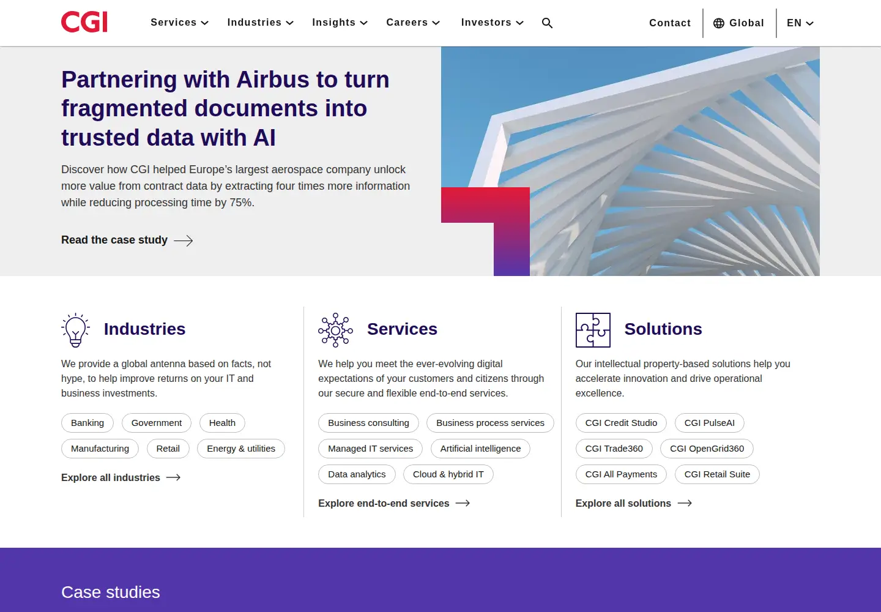Click arrow icon beside Explore all industries
The height and width of the screenshot is (612, 881).
click(x=173, y=477)
